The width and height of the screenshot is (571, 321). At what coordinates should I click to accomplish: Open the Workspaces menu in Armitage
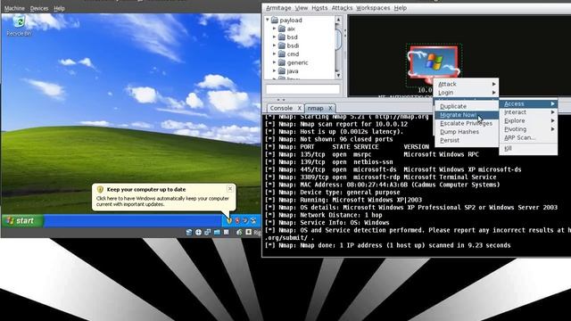tap(373, 8)
